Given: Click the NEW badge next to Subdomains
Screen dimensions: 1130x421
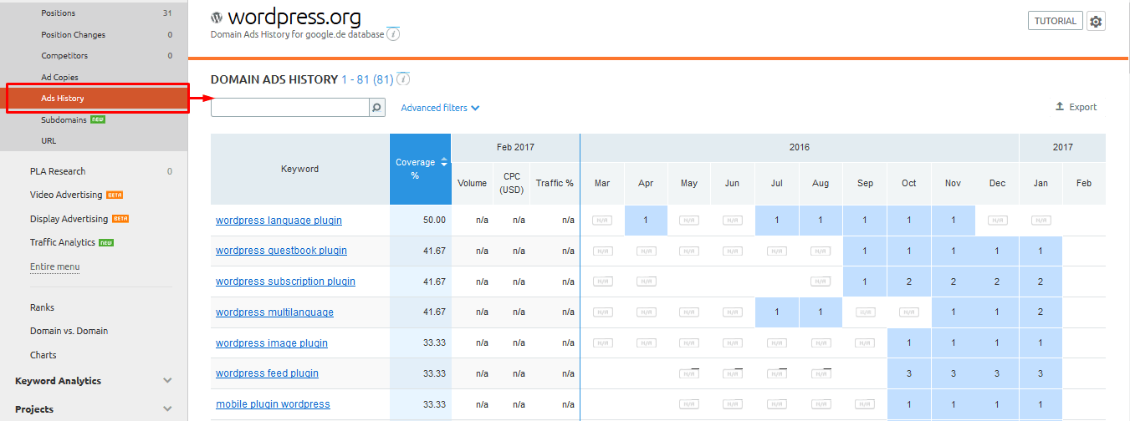Looking at the screenshot, I should (x=98, y=119).
